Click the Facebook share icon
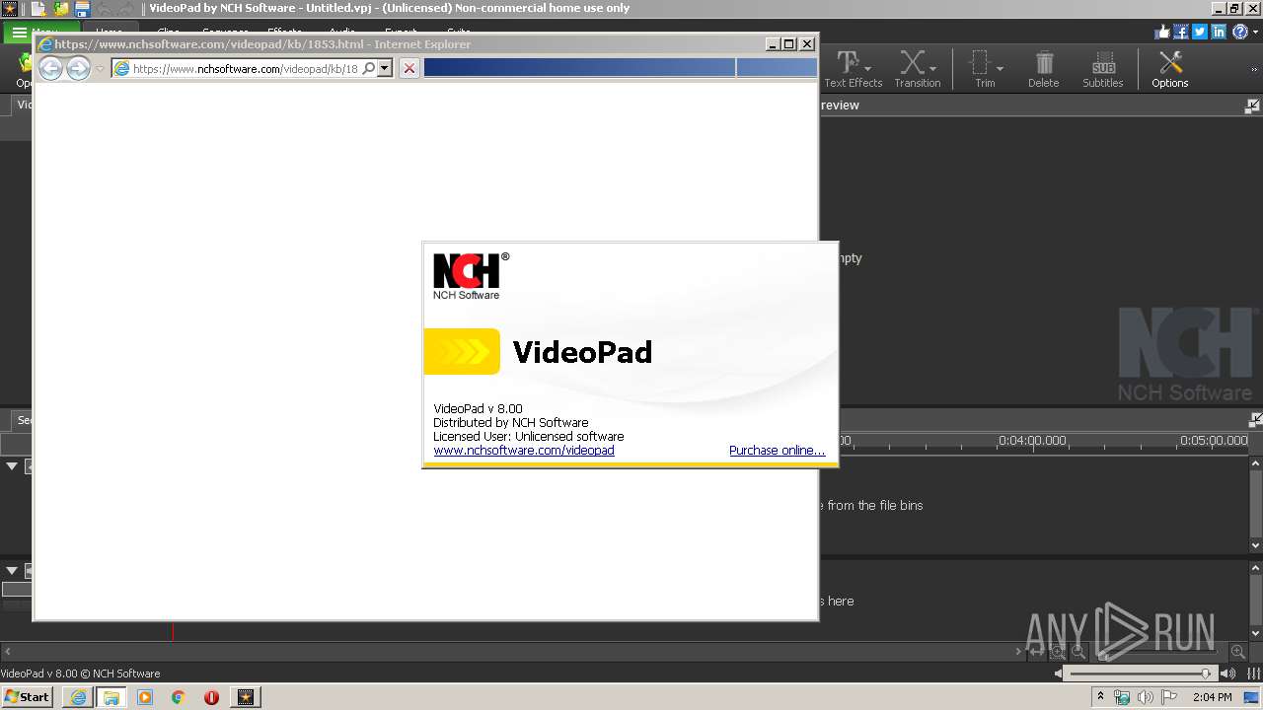 pyautogui.click(x=1180, y=32)
